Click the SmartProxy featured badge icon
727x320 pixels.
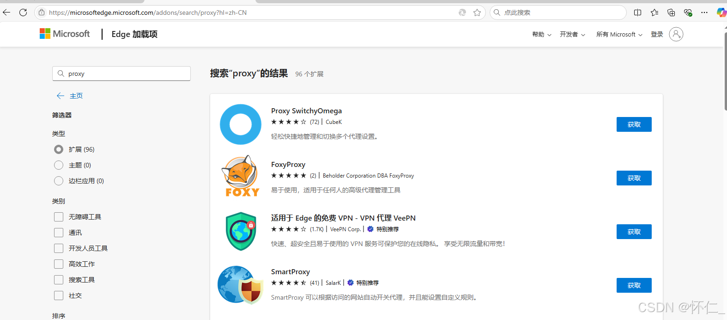click(351, 283)
